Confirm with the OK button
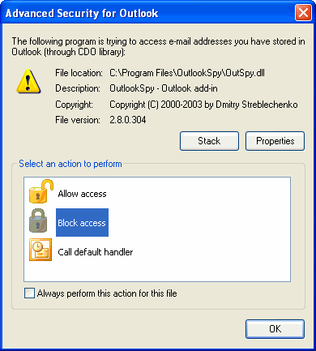Viewport: 316px width, 351px height. [275, 329]
